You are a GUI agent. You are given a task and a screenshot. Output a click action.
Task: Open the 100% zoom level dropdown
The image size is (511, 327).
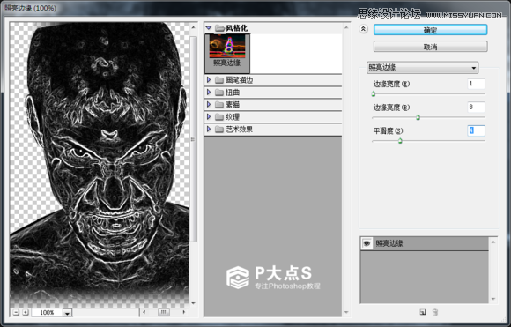pyautogui.click(x=67, y=313)
